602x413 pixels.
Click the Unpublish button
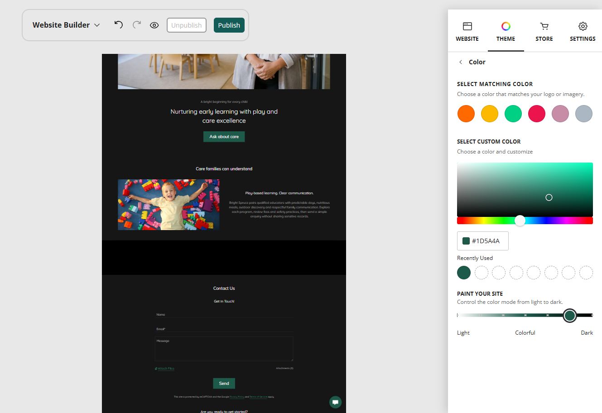pos(187,25)
